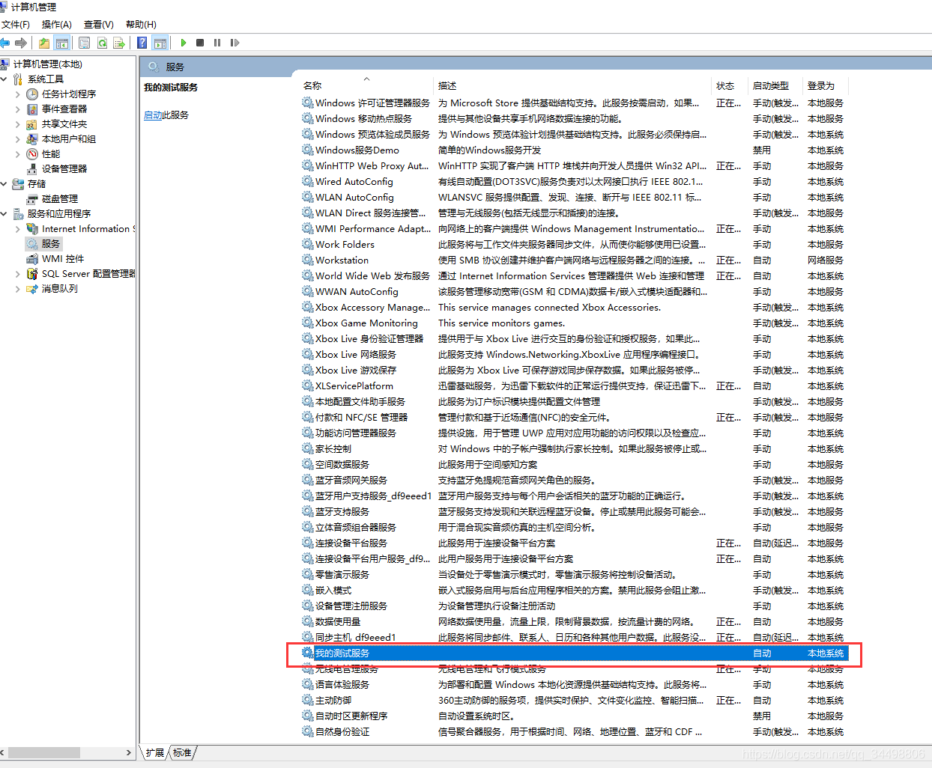Stop service with the square stop icon

click(200, 43)
